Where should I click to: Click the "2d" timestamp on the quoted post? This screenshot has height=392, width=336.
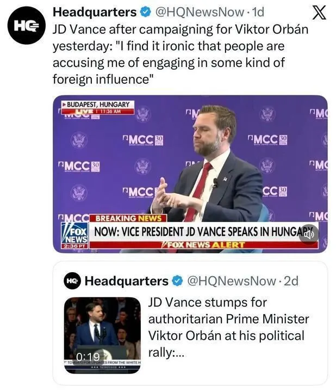[291, 281]
